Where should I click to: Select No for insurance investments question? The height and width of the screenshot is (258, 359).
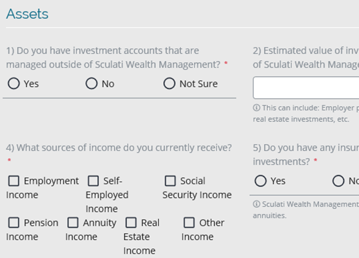(x=338, y=181)
